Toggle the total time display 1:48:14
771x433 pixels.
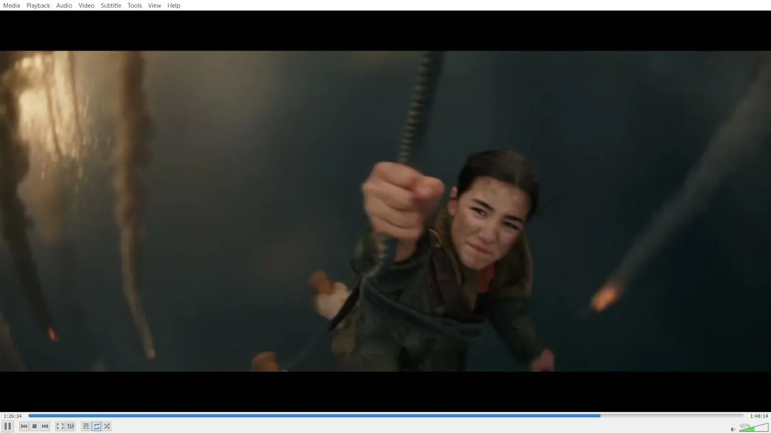coord(759,416)
